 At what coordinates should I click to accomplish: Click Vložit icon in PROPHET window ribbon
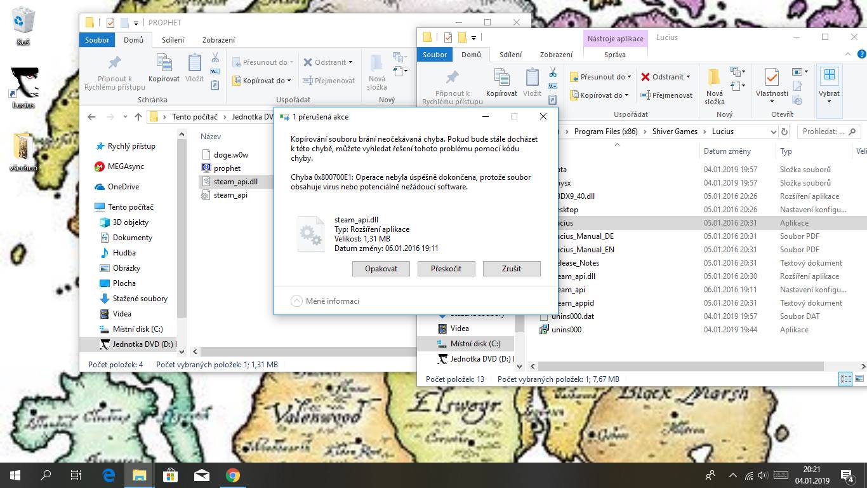click(194, 68)
